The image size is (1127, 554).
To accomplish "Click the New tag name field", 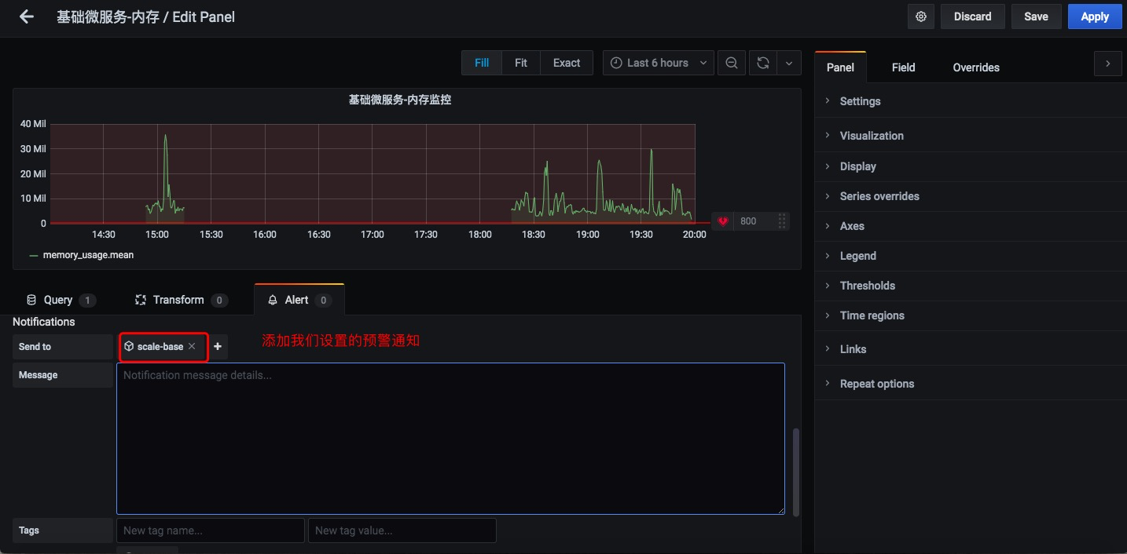I will [x=210, y=530].
